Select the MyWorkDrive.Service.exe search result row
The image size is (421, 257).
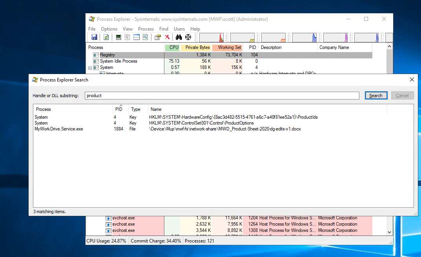coord(59,129)
